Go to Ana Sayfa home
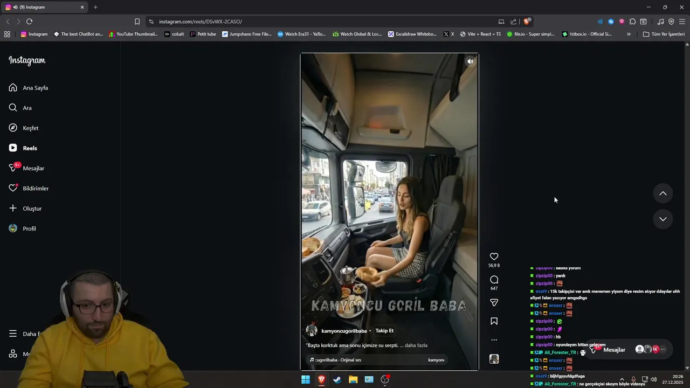The image size is (690, 388). pyautogui.click(x=29, y=88)
